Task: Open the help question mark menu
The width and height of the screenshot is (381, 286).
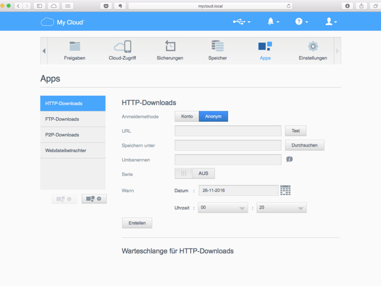Action: tap(301, 22)
